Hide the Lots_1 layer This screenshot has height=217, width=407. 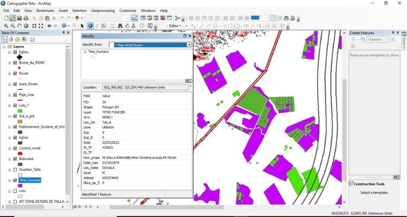(x=15, y=106)
